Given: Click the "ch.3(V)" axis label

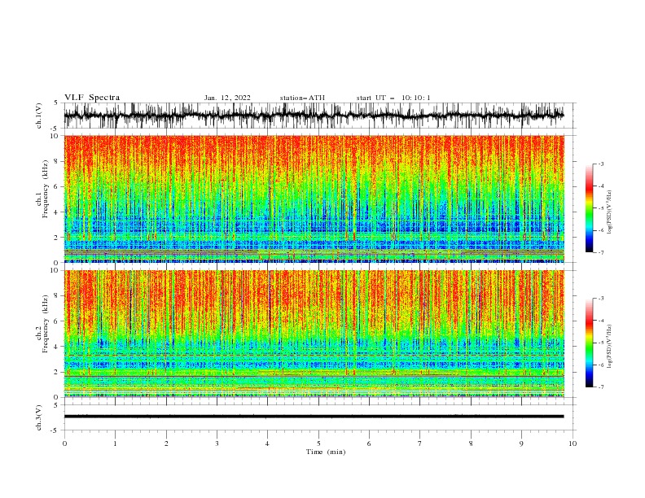Looking at the screenshot, I should click(39, 417).
